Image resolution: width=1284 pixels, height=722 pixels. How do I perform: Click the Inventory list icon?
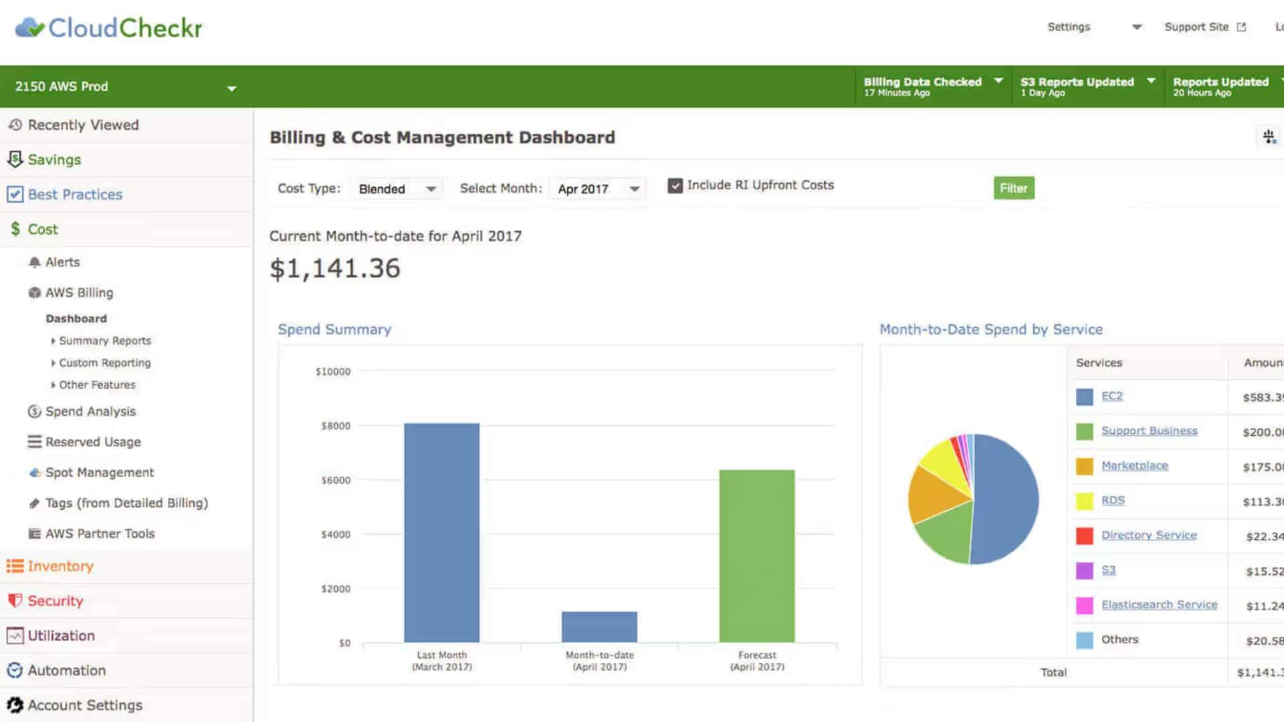(15, 566)
